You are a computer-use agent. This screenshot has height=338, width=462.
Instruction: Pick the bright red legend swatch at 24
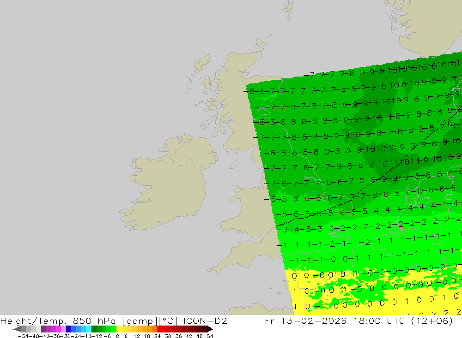pos(159,329)
